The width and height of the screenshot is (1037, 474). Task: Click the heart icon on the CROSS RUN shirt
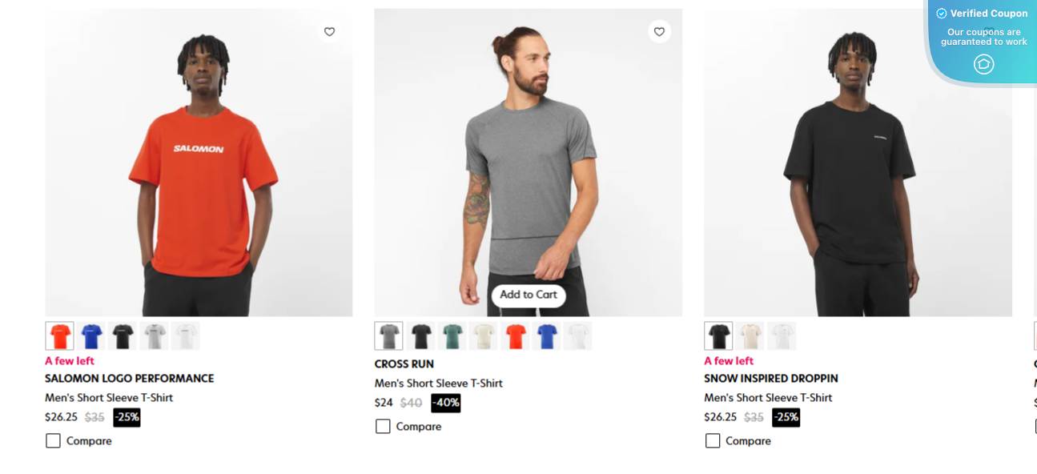pos(659,32)
